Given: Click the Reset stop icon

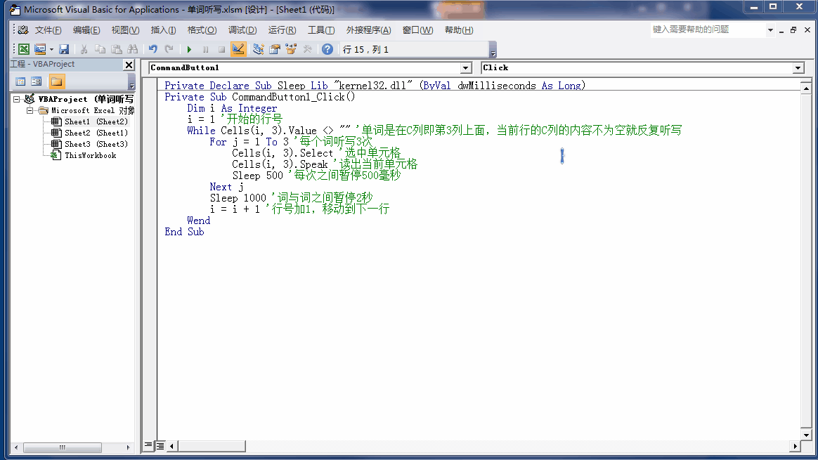Looking at the screenshot, I should click(221, 49).
